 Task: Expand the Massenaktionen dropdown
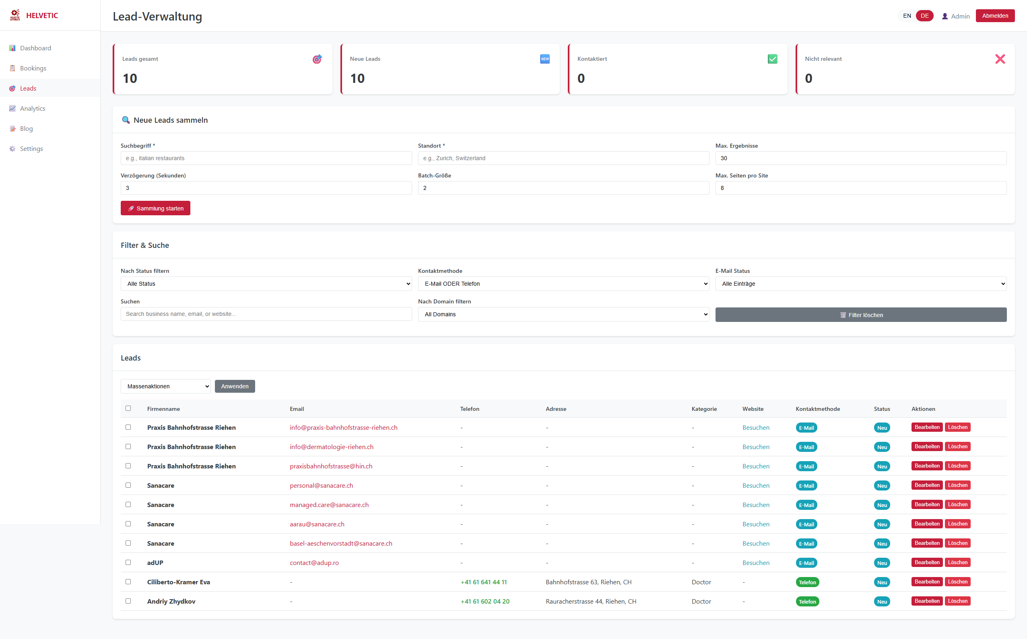[165, 386]
